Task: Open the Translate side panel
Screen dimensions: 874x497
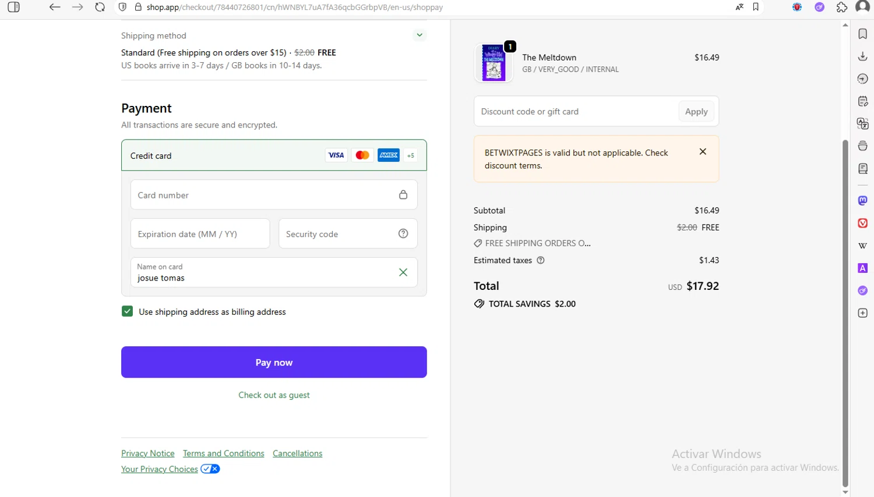Action: coord(863,123)
